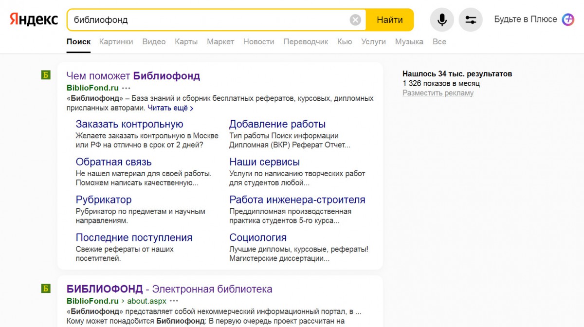The width and height of the screenshot is (584, 327).
Task: Open the Маркет tab
Action: [x=220, y=42]
